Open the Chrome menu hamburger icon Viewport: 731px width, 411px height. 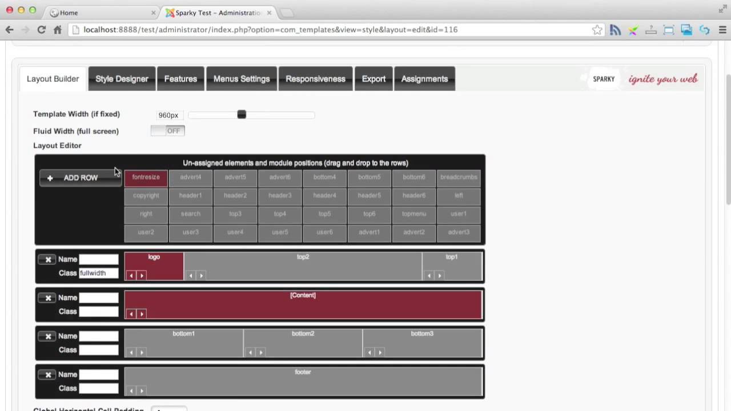pyautogui.click(x=722, y=30)
